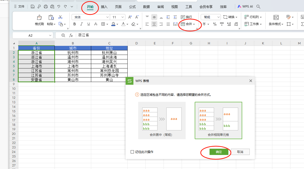
Task: Click cell containing 黄山市
Action: coord(73,80)
